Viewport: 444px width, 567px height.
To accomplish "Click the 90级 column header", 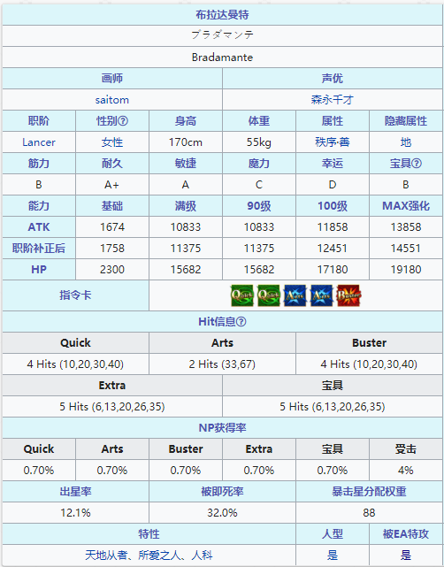I will pos(259,206).
